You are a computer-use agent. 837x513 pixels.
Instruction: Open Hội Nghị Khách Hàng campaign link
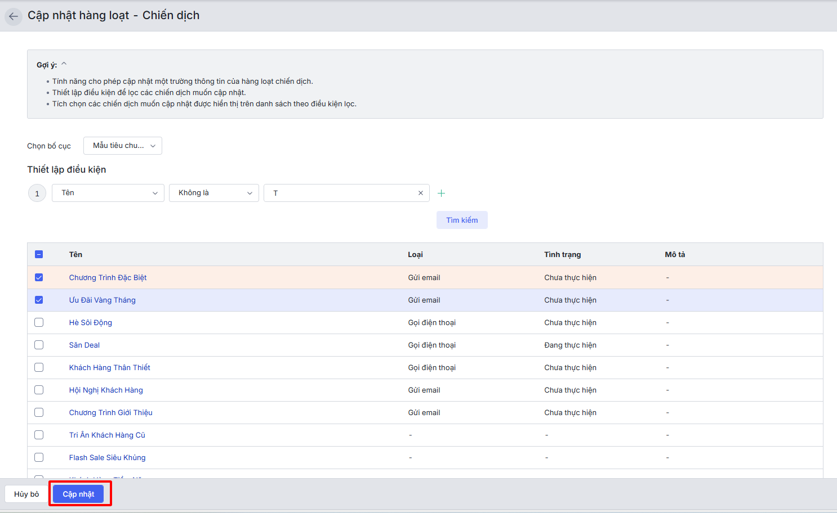pyautogui.click(x=106, y=390)
